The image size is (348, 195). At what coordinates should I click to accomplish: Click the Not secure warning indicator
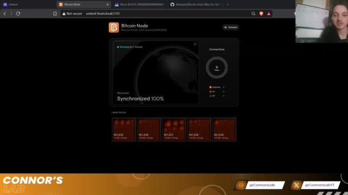72,14
